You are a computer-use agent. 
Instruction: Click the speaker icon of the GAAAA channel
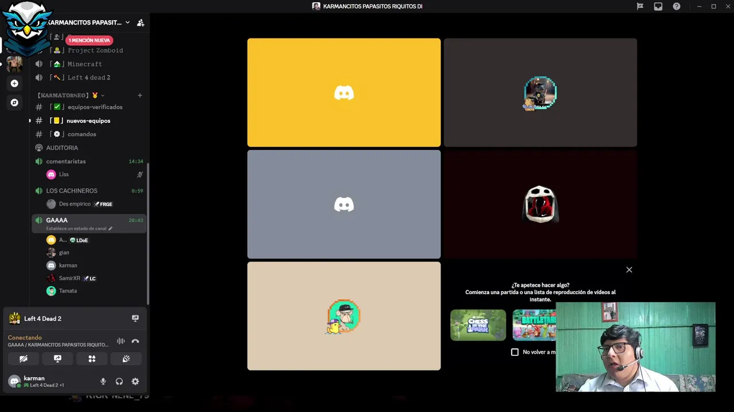coord(39,220)
